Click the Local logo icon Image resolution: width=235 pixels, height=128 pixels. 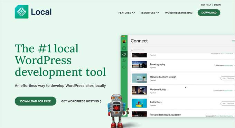pyautogui.click(x=21, y=12)
